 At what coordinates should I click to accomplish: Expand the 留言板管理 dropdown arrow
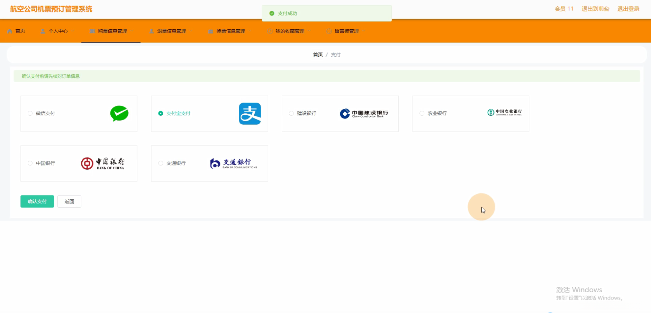364,31
